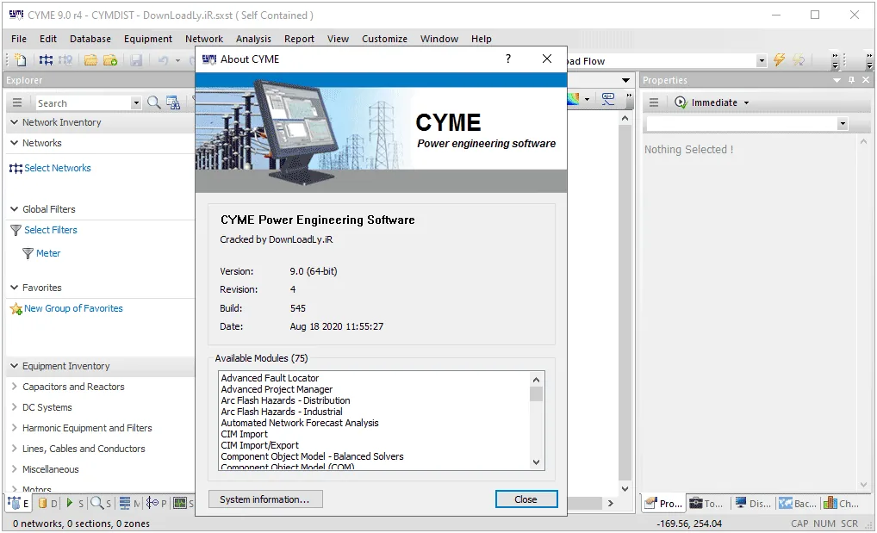Collapse the Networks group chevron
This screenshot has width=877, height=533.
tap(15, 143)
